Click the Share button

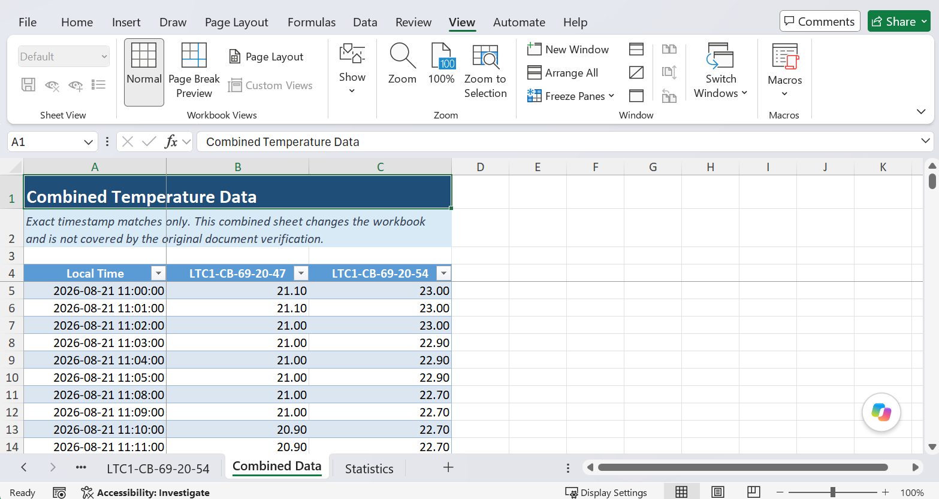click(x=899, y=22)
